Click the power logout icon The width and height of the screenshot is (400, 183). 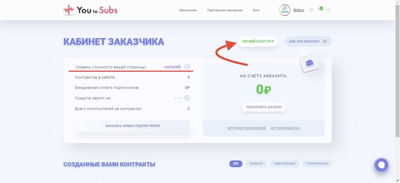click(x=328, y=10)
